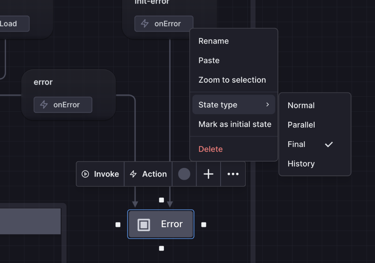Click Mark as initial state
This screenshot has height=263, width=375.
point(235,124)
